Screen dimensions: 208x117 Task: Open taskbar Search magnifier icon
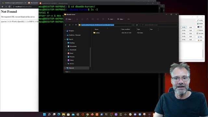point(49,114)
